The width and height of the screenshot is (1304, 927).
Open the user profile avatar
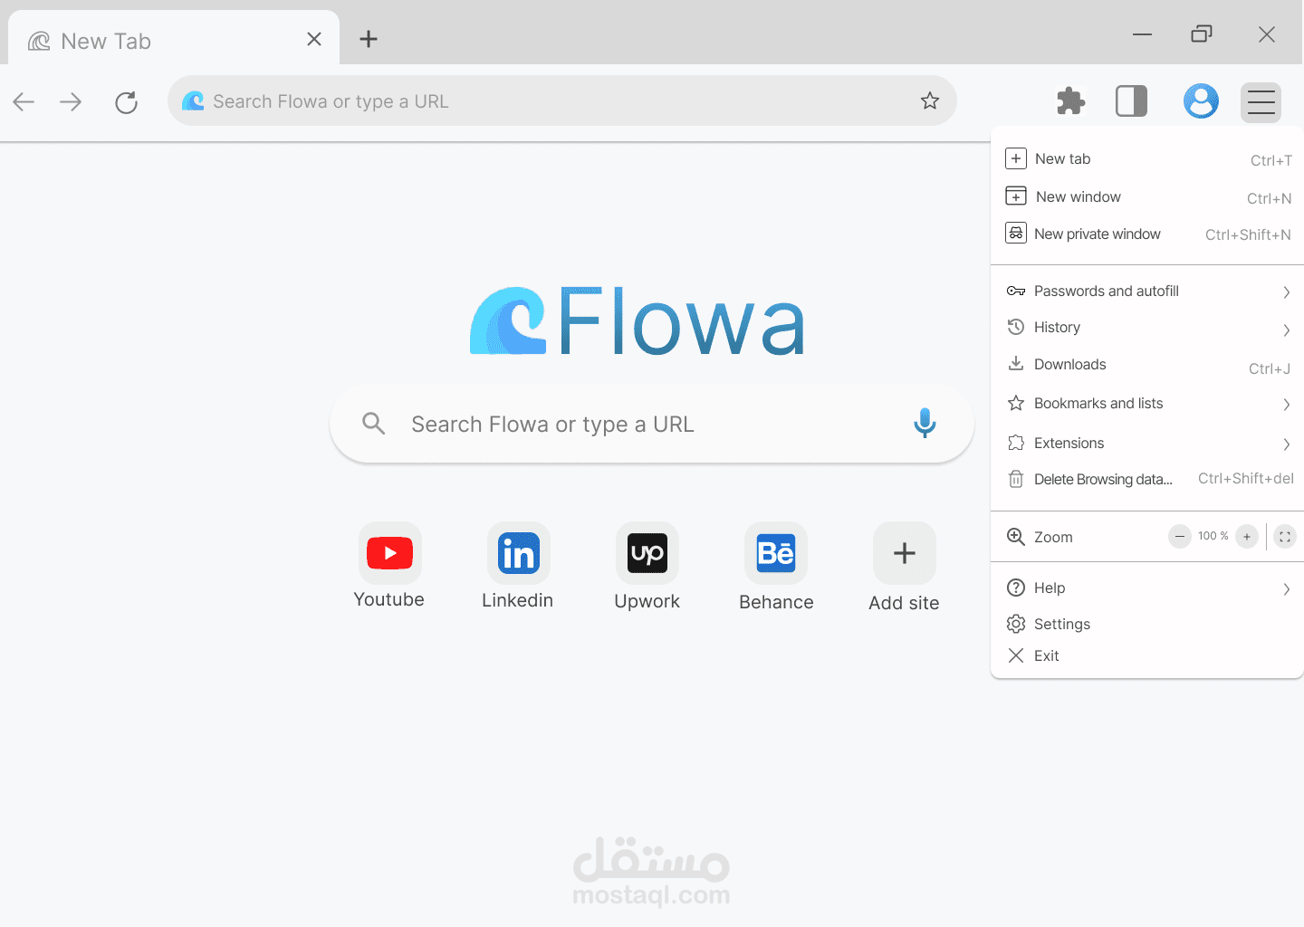pyautogui.click(x=1201, y=100)
